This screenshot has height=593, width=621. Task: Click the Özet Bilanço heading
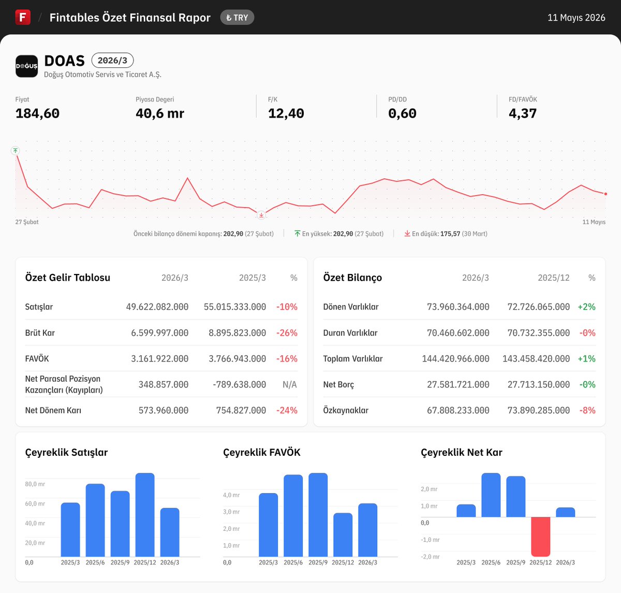click(352, 278)
